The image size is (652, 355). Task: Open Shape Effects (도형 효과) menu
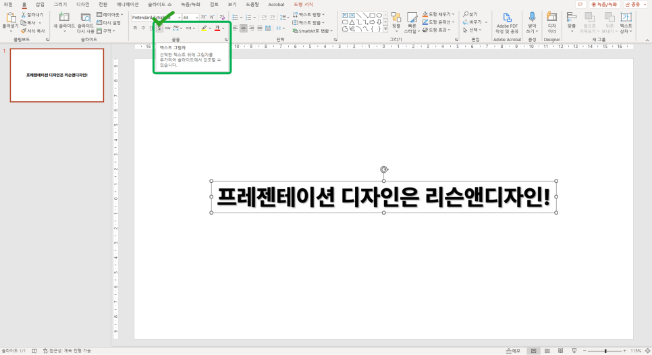(x=436, y=30)
